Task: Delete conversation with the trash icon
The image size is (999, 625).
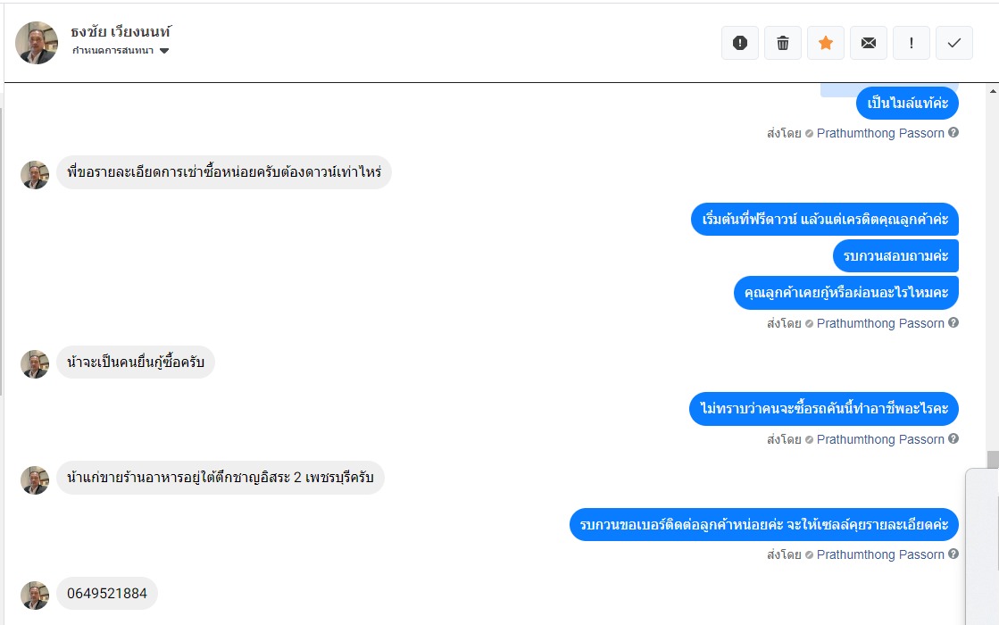Action: point(783,43)
